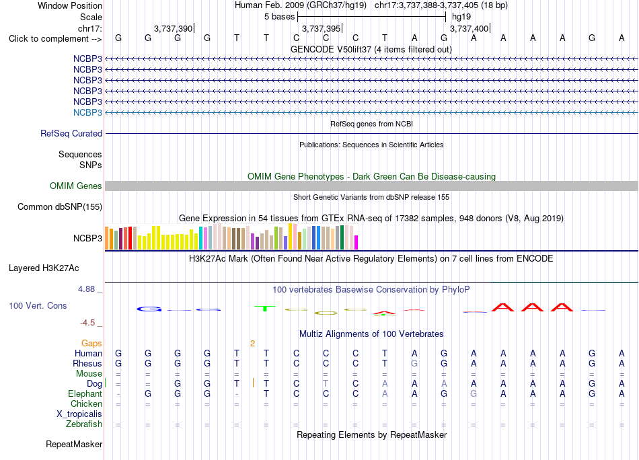
Task: Open 'Short Genetic Variants from dbSNP release 155'
Action: 371,197
